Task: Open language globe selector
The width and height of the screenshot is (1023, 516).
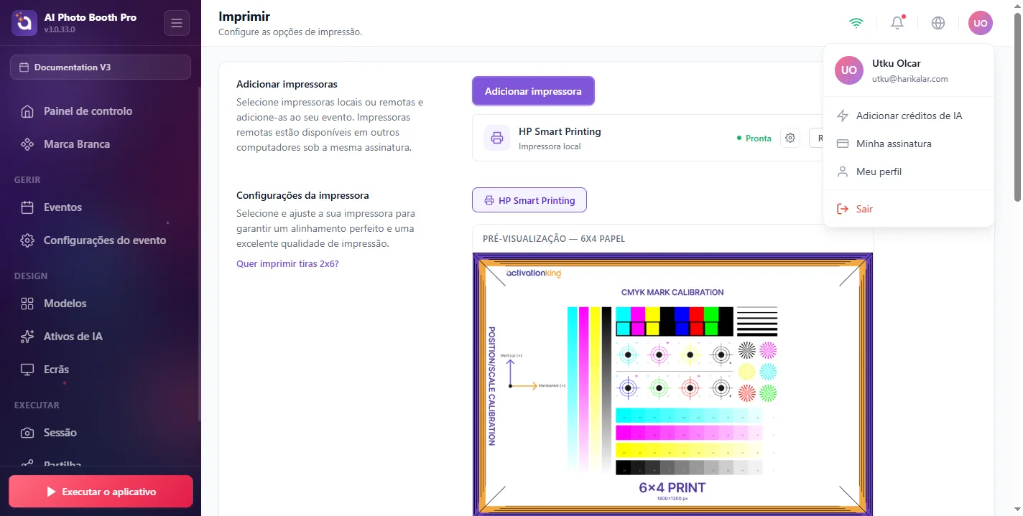Action: 938,23
